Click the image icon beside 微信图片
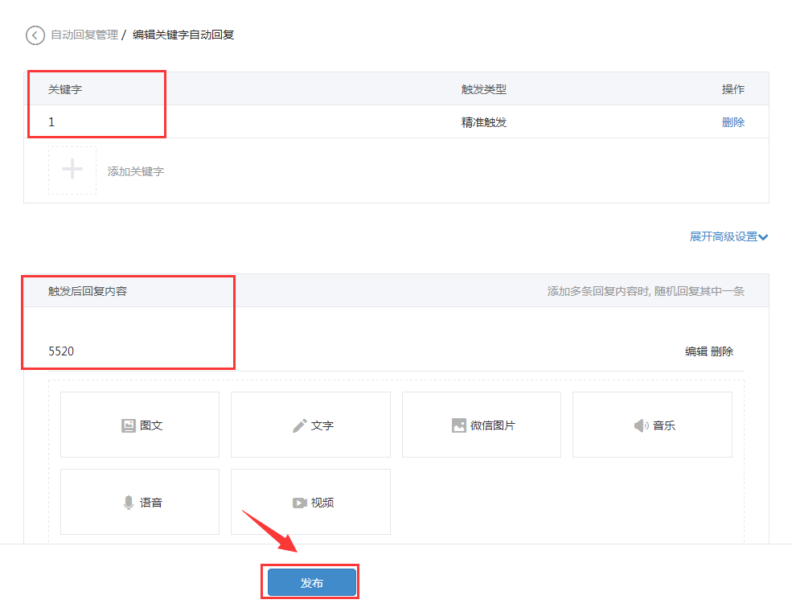 point(458,425)
